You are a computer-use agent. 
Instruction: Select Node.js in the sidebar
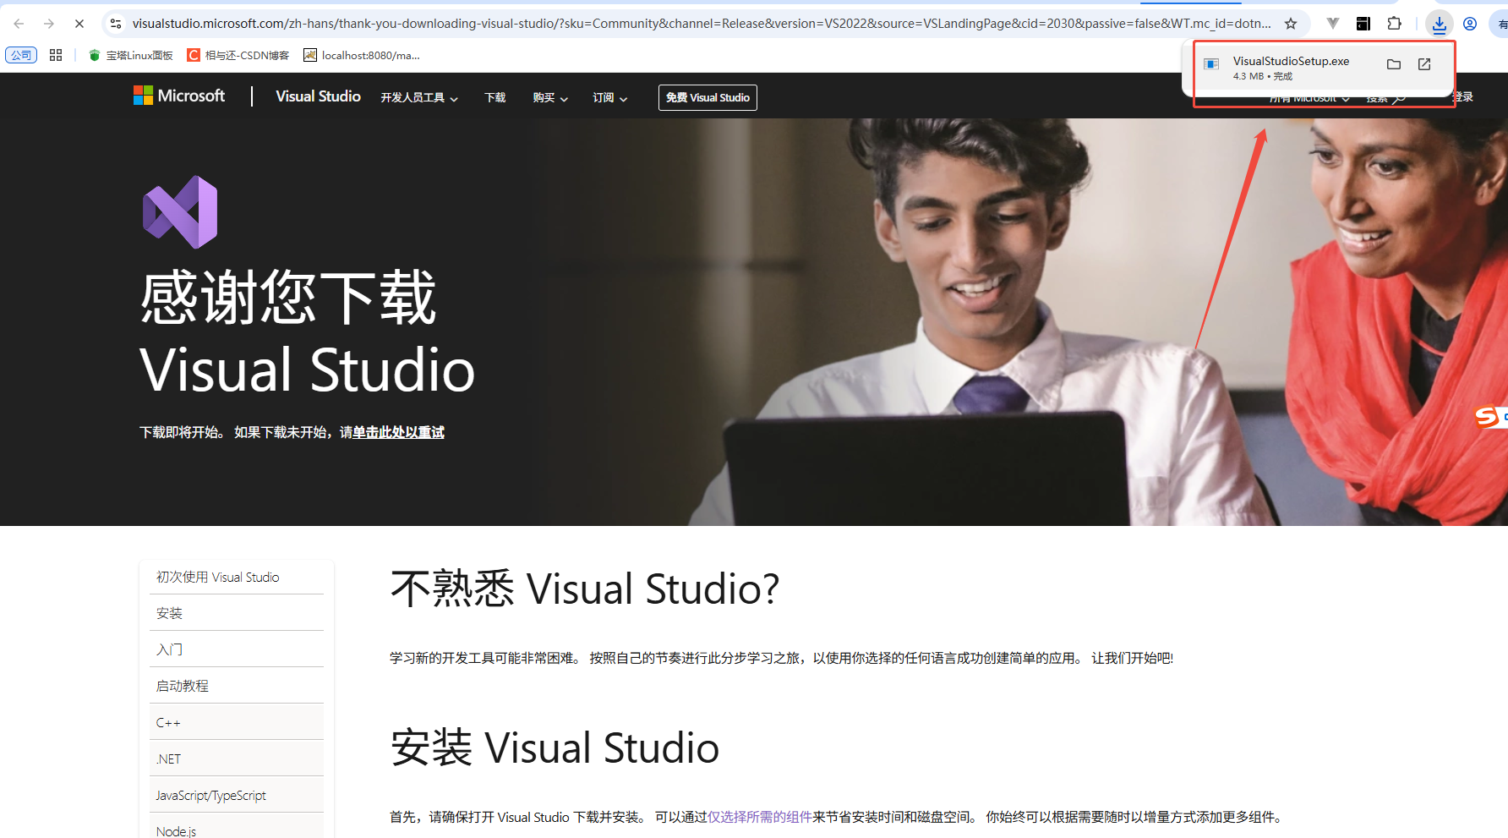coord(236,827)
